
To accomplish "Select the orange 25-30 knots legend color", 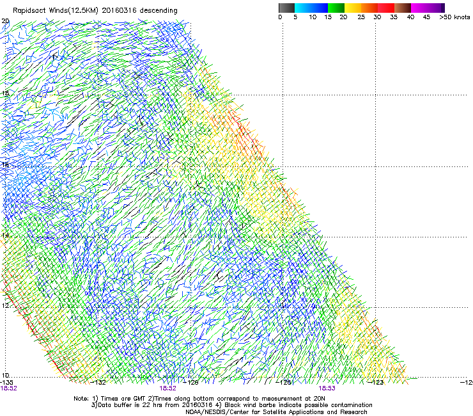I will [x=369, y=8].
